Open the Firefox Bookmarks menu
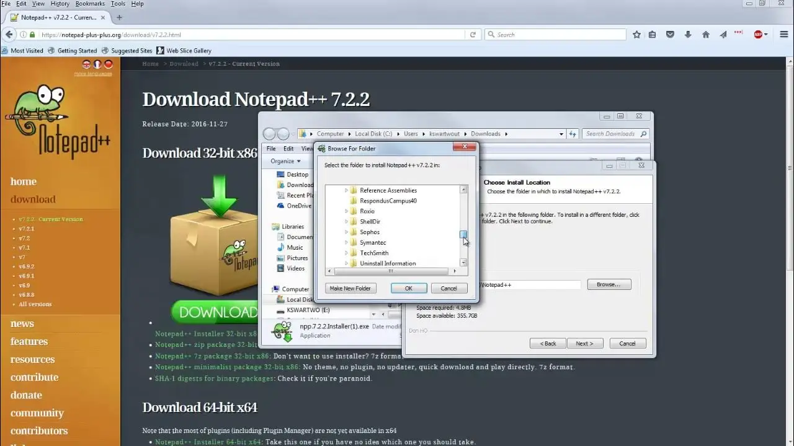794x446 pixels. pyautogui.click(x=90, y=4)
